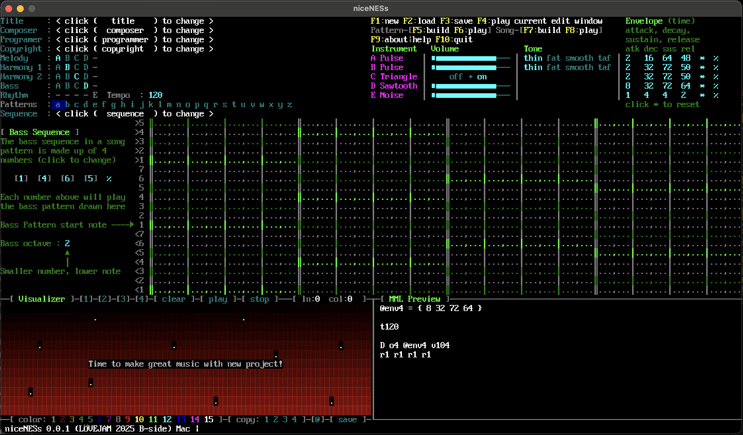
Task: Click the title field to change it
Action: pyautogui.click(x=123, y=21)
